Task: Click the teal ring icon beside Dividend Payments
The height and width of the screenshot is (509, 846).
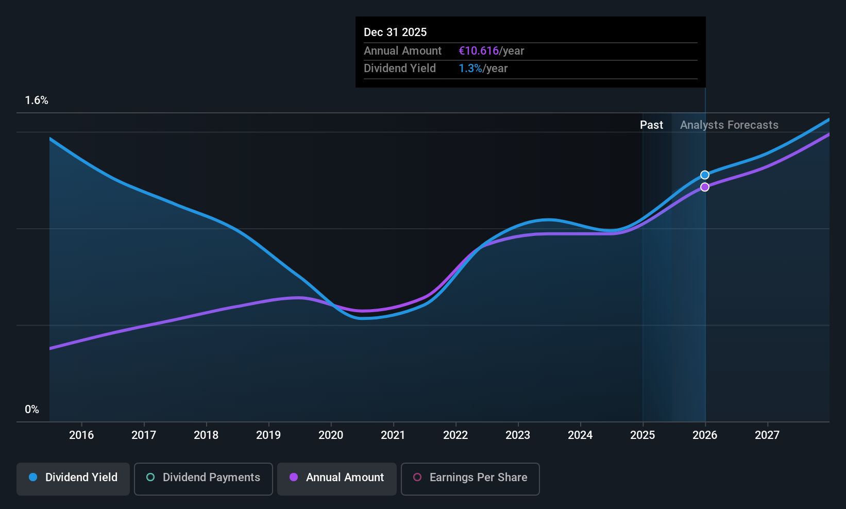Action: coord(150,477)
